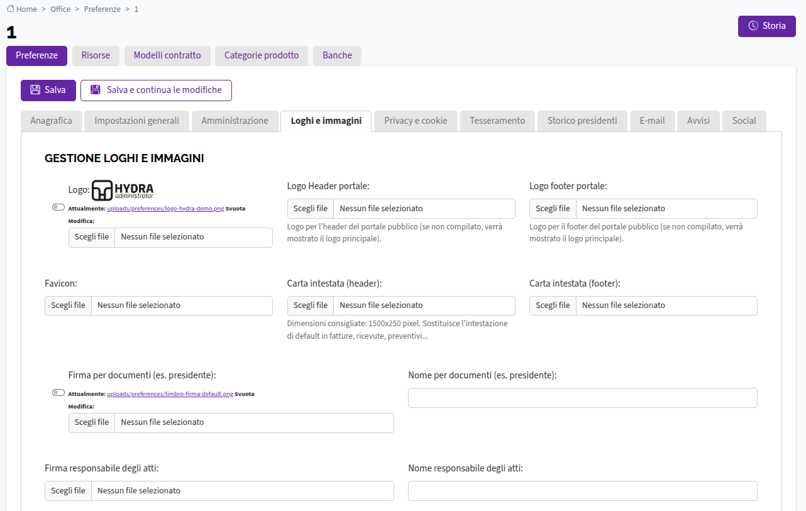Select the Impostazioni generali sub-tab
Image resolution: width=806 pixels, height=511 pixels.
(137, 121)
